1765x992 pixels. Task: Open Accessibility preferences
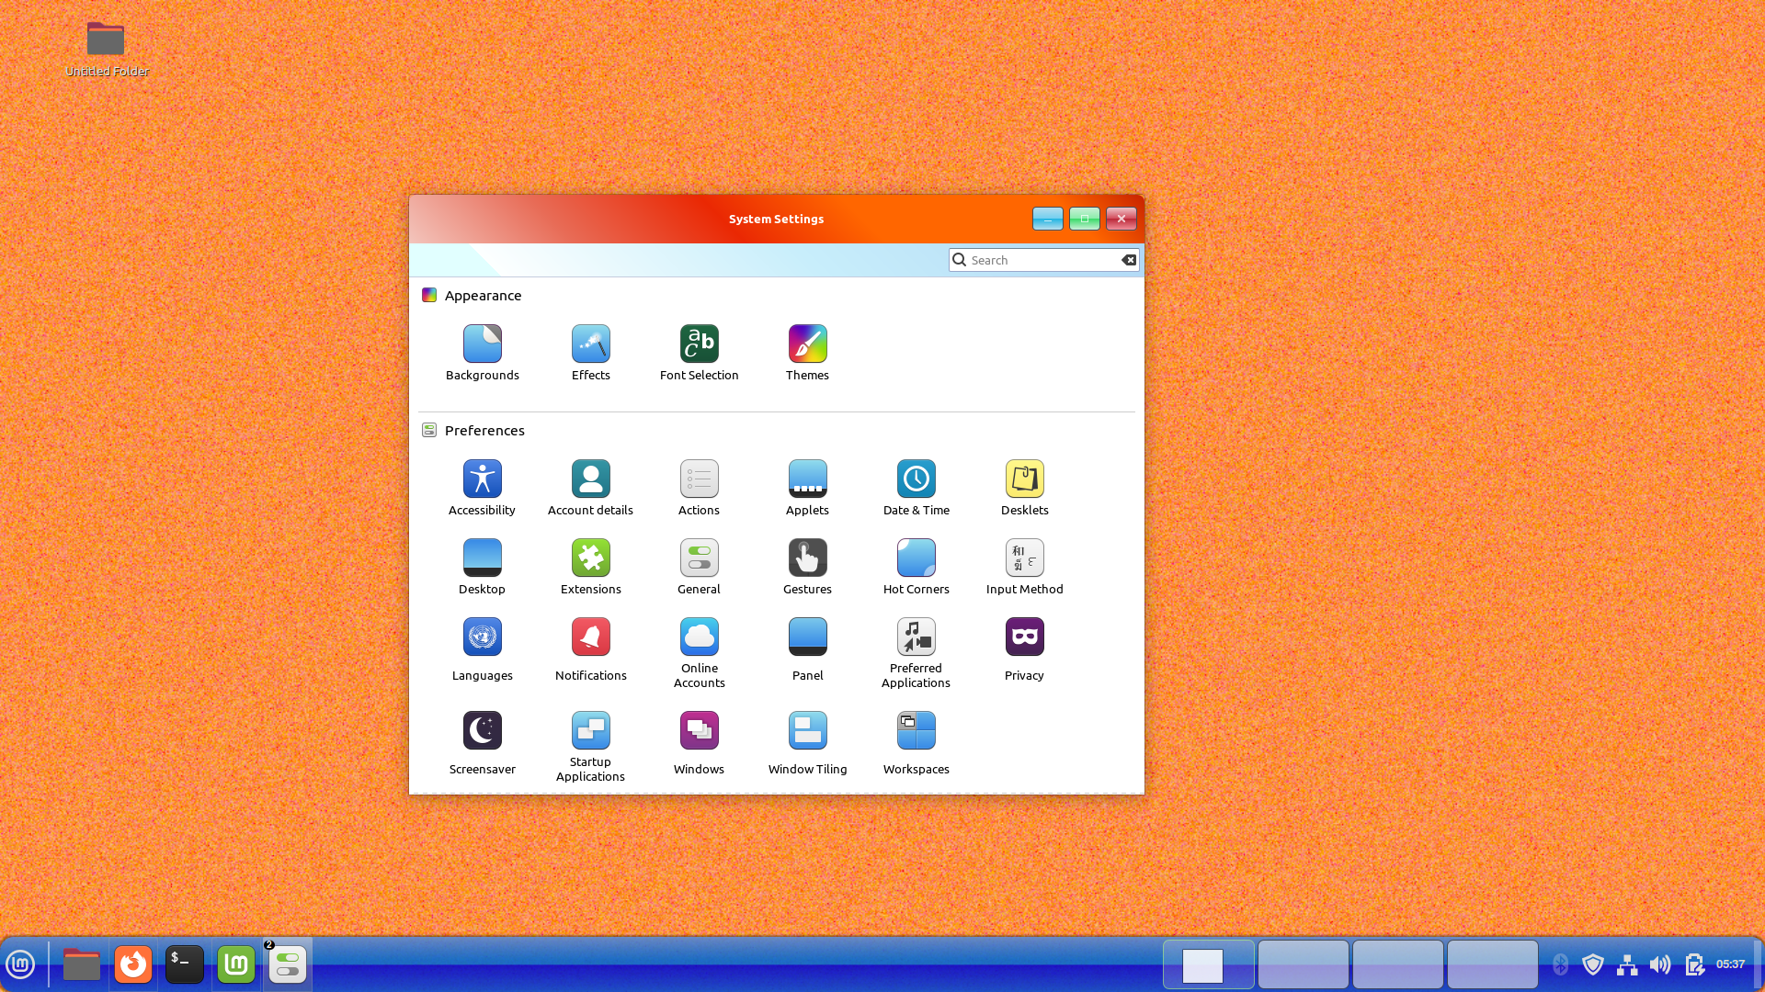[x=482, y=488]
